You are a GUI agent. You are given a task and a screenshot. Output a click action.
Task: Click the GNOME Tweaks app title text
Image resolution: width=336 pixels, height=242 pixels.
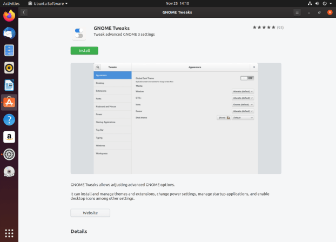pos(112,28)
